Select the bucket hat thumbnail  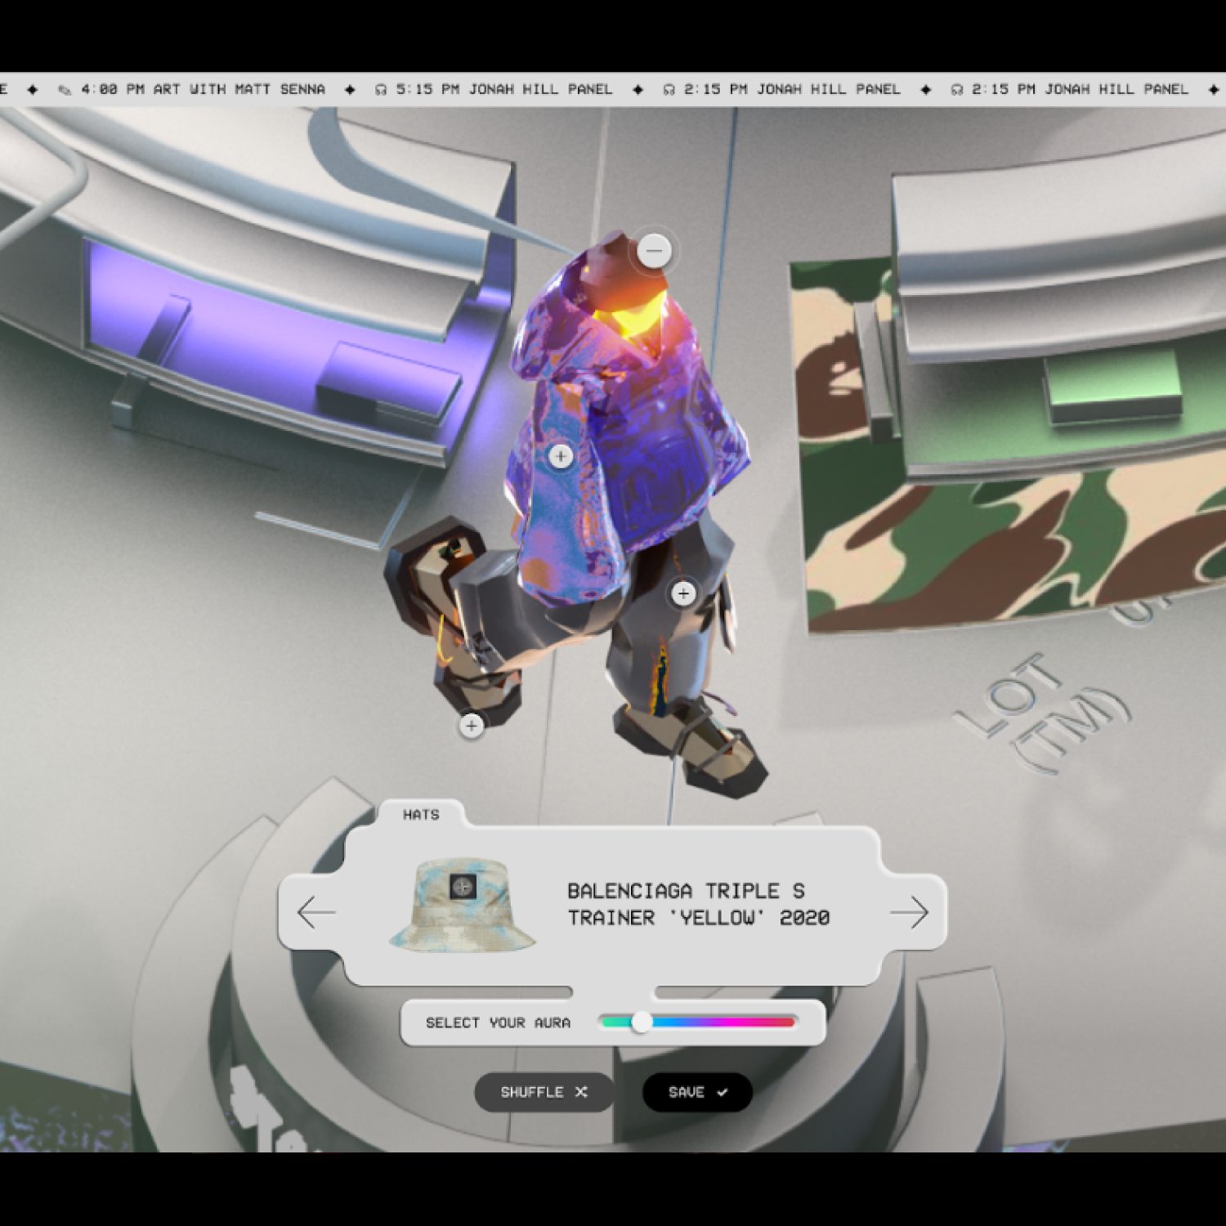pos(463,906)
